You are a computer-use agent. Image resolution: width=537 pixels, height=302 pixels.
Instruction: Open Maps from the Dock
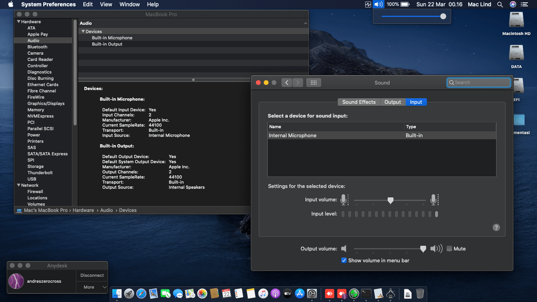coord(190,293)
